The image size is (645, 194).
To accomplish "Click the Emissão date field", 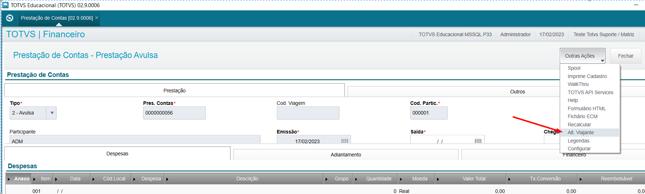I will tap(308, 140).
